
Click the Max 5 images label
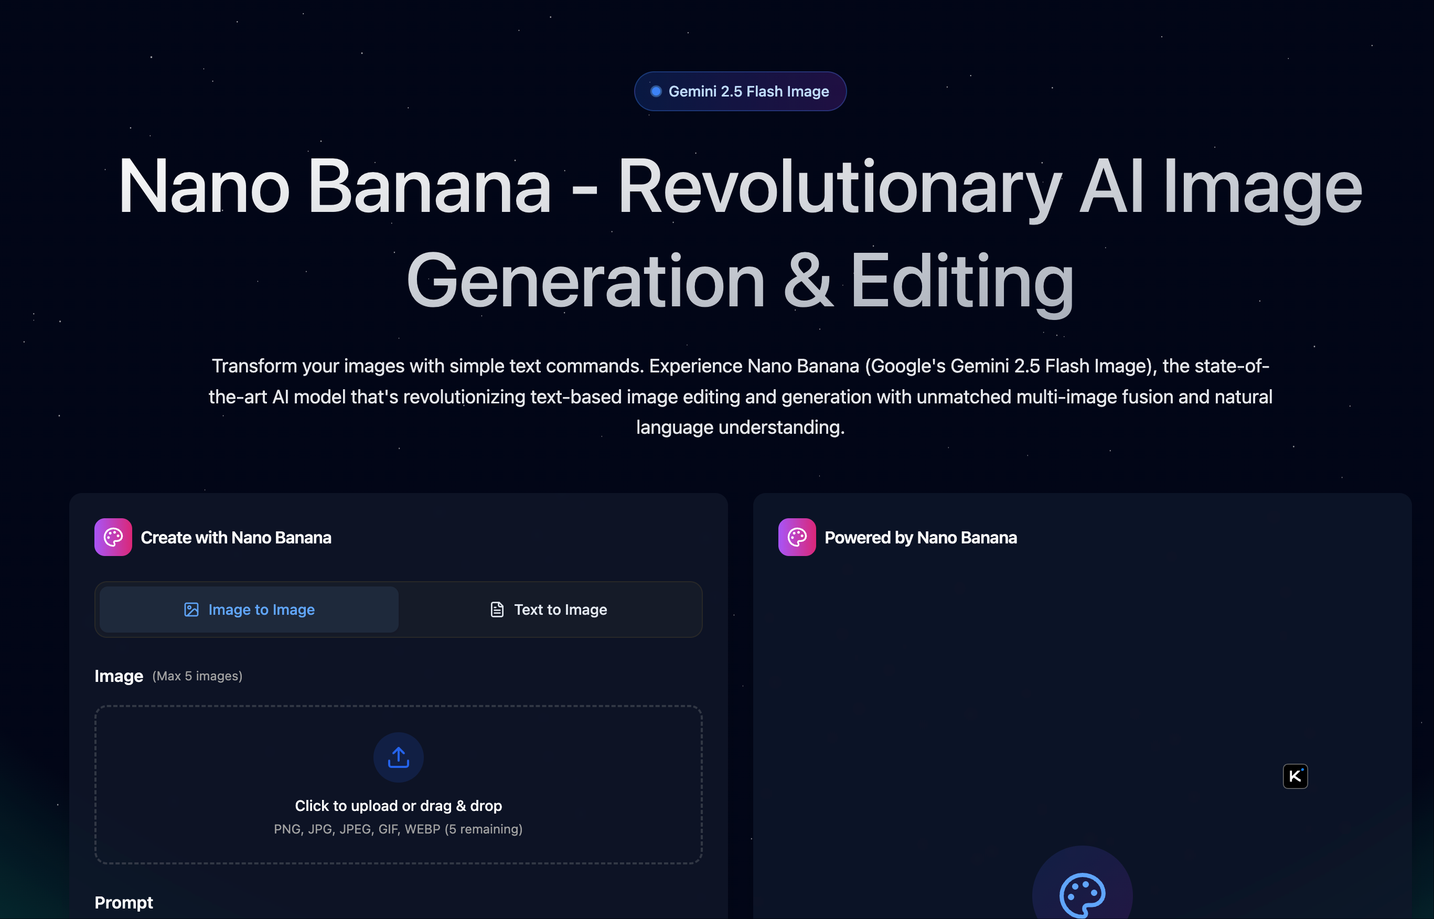(197, 676)
